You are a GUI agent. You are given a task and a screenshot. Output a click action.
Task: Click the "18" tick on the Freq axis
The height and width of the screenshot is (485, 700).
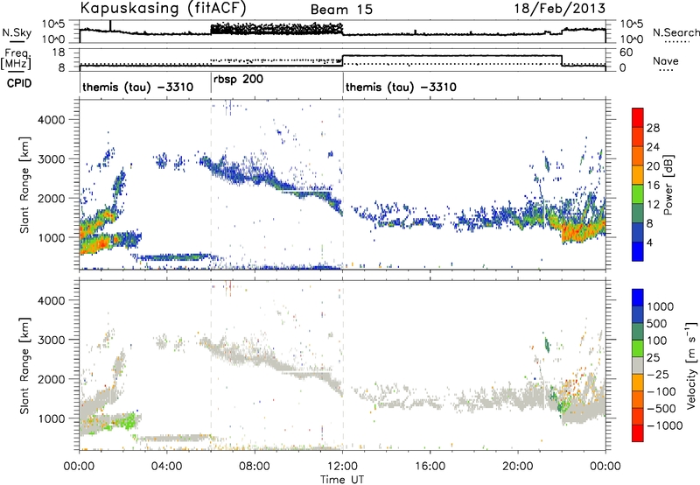[59, 53]
